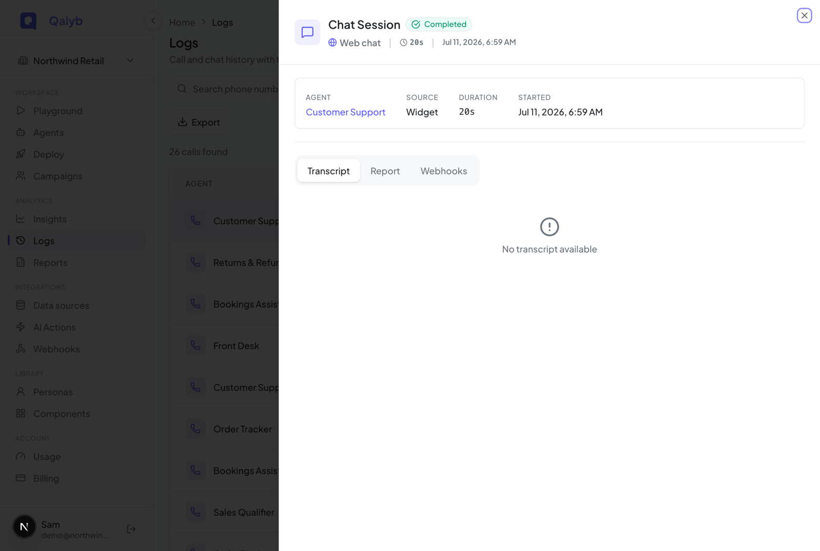820x551 pixels.
Task: Switch to the Webhooks tab
Action: coord(444,171)
